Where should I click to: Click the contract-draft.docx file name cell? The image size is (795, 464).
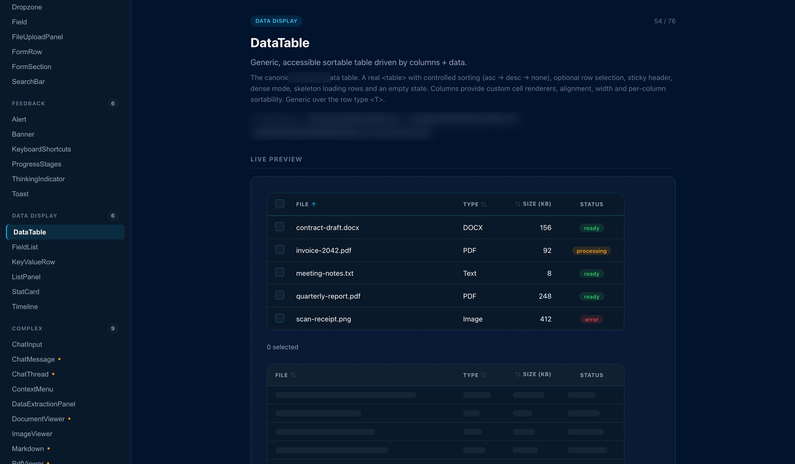(327, 228)
